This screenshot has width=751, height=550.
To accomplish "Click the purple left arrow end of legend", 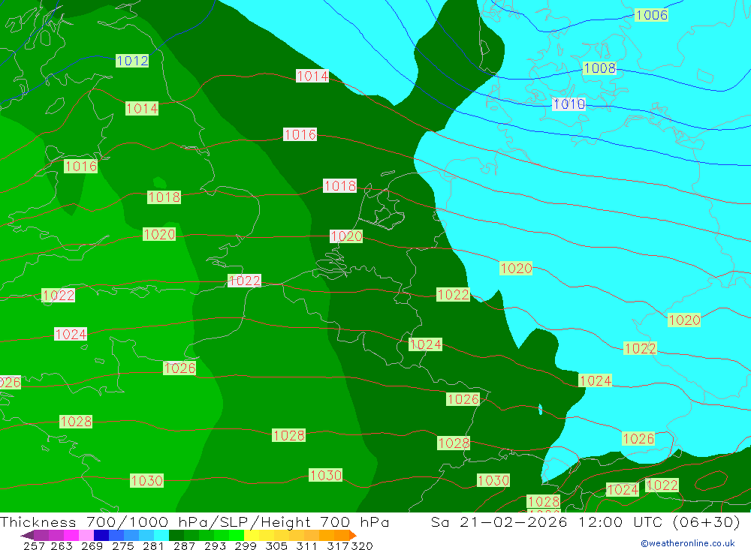I will coord(27,535).
